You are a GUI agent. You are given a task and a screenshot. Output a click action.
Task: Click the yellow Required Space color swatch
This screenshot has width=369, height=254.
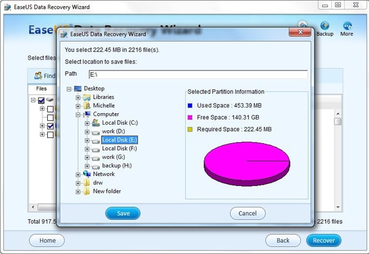point(190,129)
